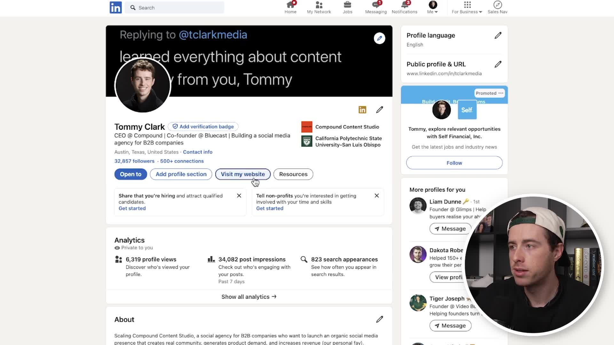The image size is (614, 345).
Task: Click the LinkedIn logo in the top bar
Action: click(x=115, y=7)
